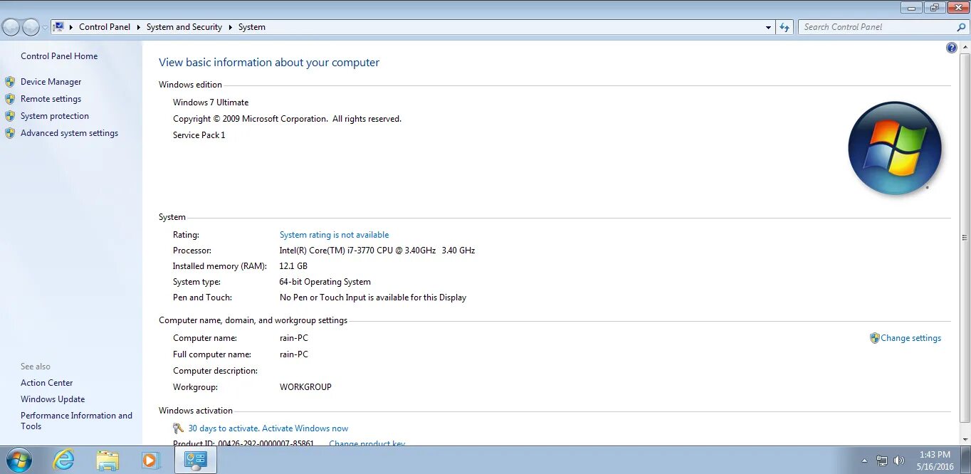Click into Search Control Panel field
The width and height of the screenshot is (971, 474).
click(x=877, y=27)
